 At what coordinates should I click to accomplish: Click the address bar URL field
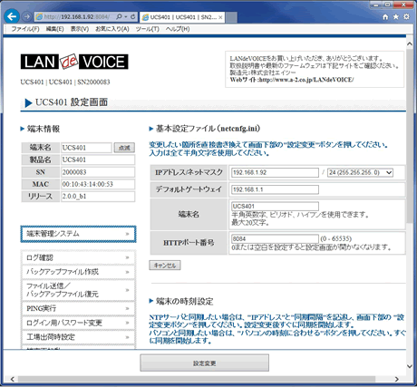tap(77, 16)
